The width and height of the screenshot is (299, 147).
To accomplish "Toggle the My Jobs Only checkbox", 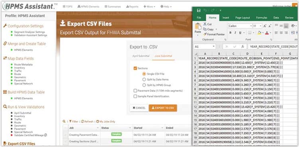I will coord(98,122).
